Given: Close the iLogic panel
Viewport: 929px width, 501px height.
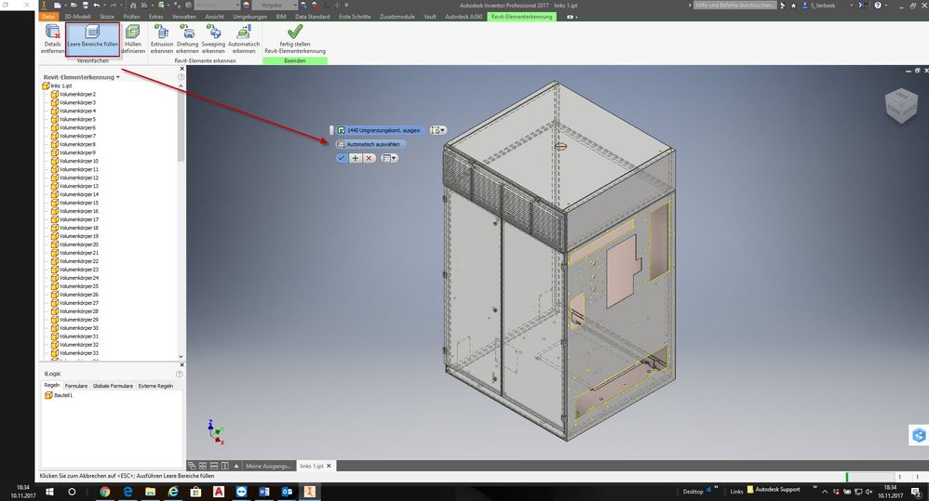Looking at the screenshot, I should point(182,365).
